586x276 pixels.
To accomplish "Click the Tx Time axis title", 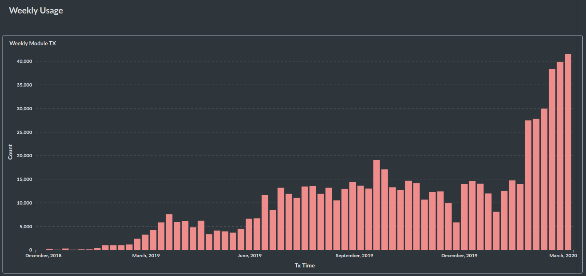I will 305,265.
